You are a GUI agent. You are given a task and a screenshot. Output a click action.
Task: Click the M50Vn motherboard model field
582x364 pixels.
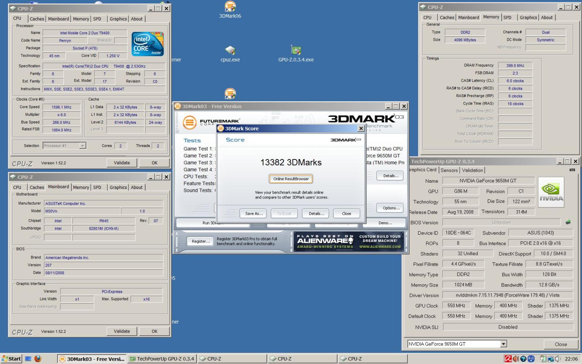point(82,211)
